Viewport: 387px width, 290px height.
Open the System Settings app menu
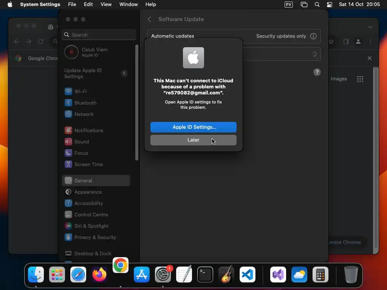[x=40, y=5]
